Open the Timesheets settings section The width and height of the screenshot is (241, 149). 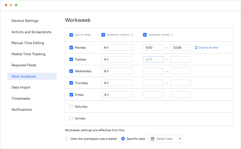(21, 99)
